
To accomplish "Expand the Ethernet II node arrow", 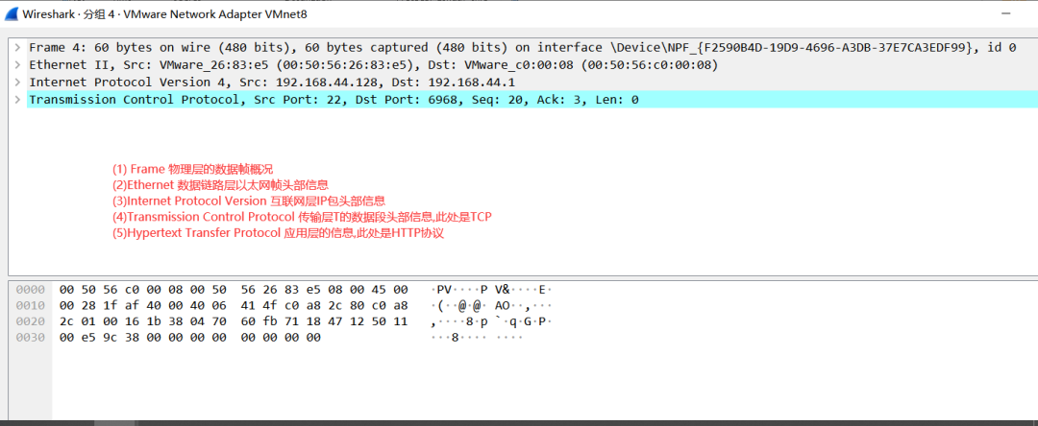I will [x=17, y=64].
